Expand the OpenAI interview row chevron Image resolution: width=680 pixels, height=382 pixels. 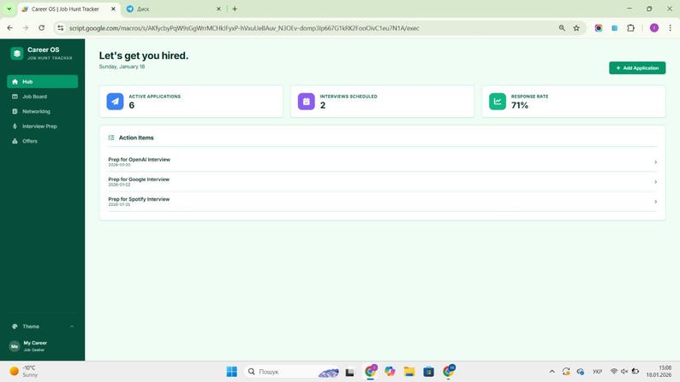coord(655,162)
